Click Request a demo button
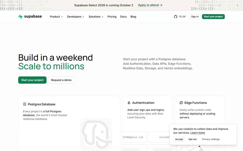This screenshot has height=151, width=243. (x=61, y=80)
